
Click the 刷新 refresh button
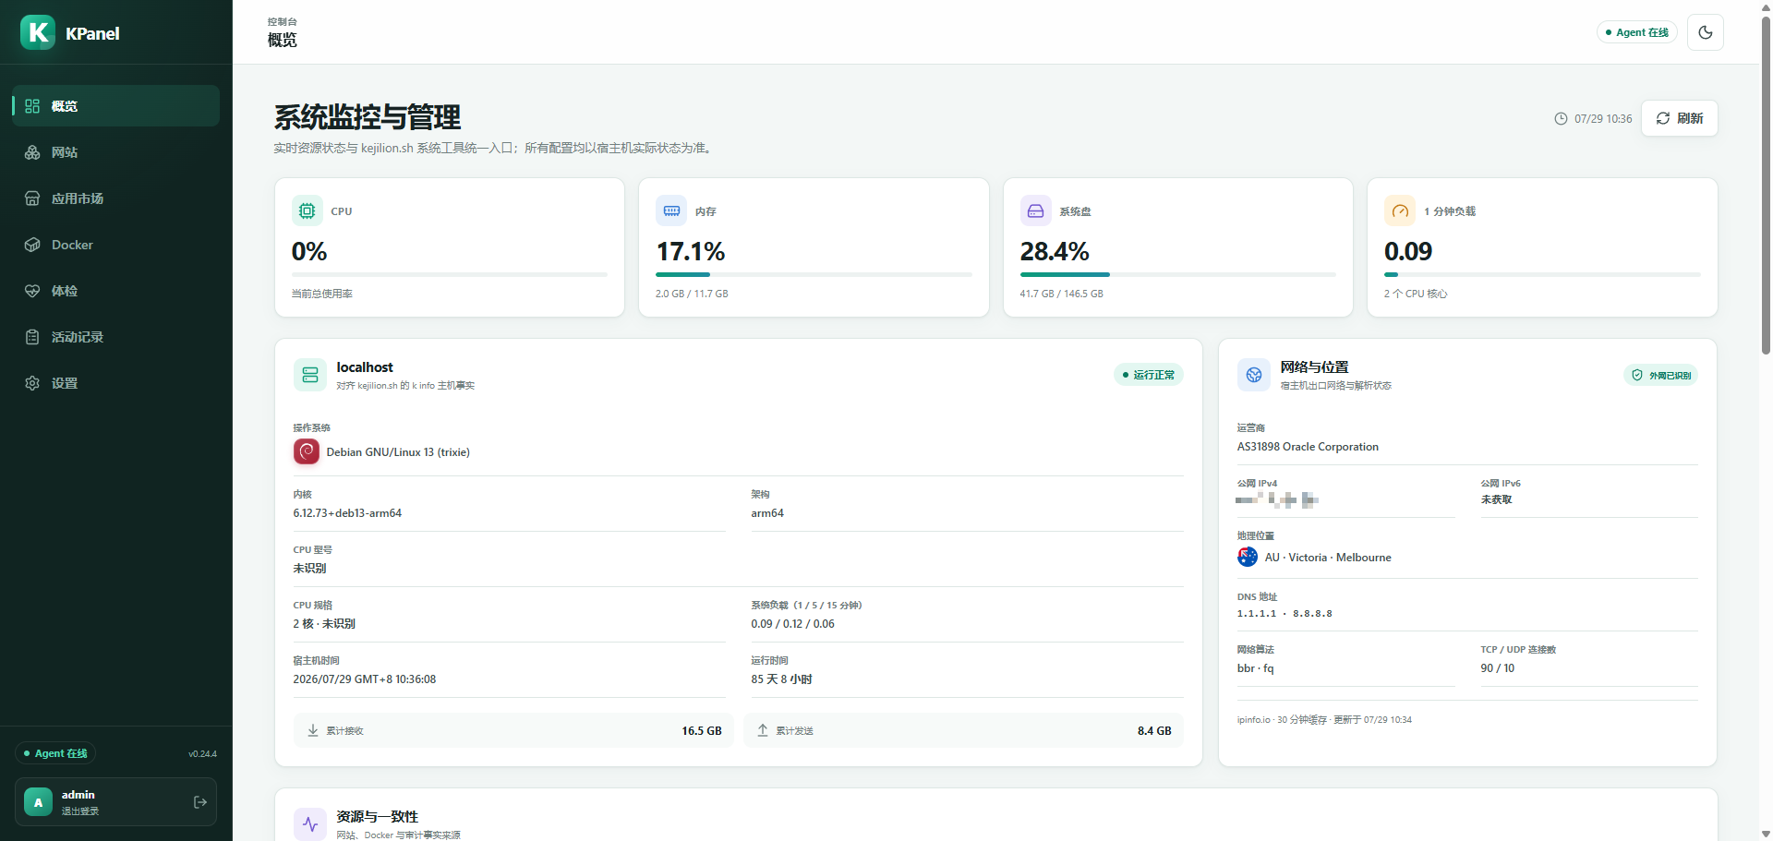(1679, 118)
